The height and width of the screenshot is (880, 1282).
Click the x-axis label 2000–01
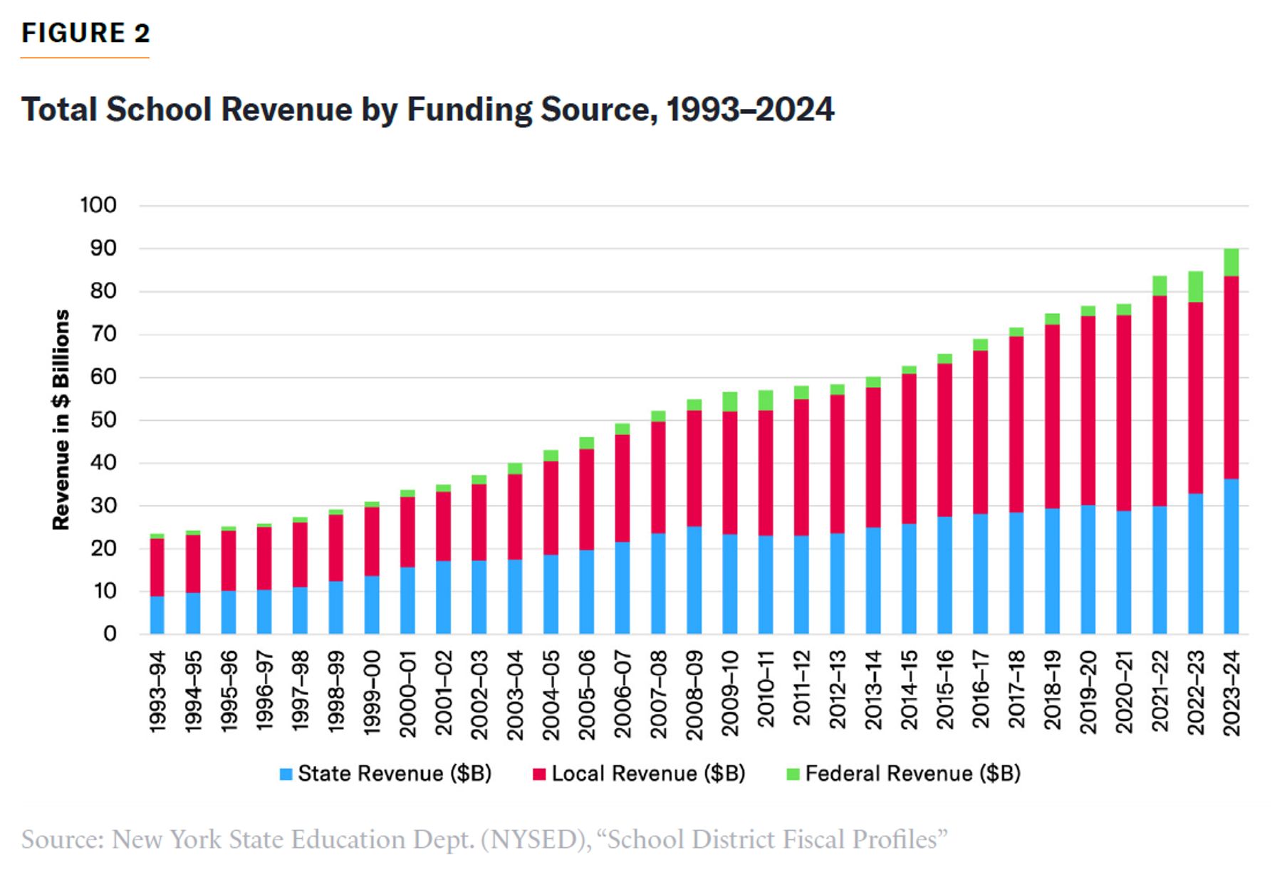[x=407, y=693]
